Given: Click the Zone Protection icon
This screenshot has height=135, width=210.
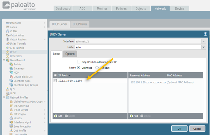Looking at the screenshot, I should point(11,126).
